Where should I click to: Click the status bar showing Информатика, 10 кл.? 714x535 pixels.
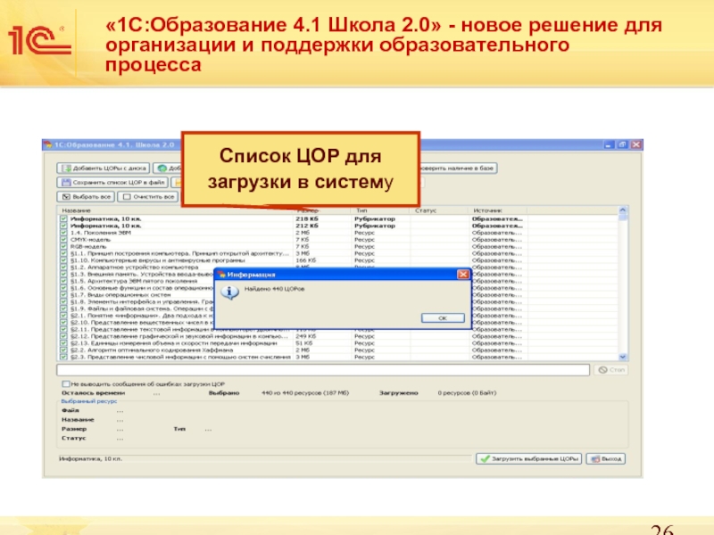tap(265, 458)
